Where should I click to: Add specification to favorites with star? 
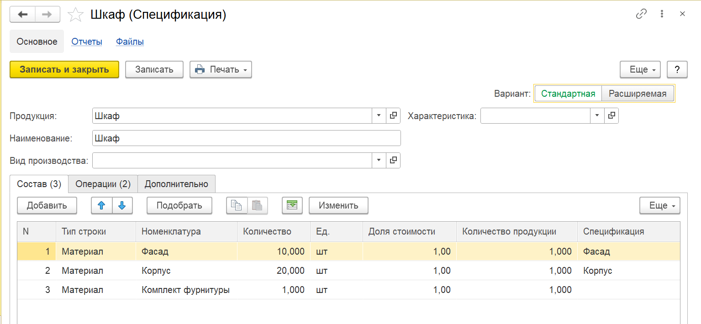75,15
